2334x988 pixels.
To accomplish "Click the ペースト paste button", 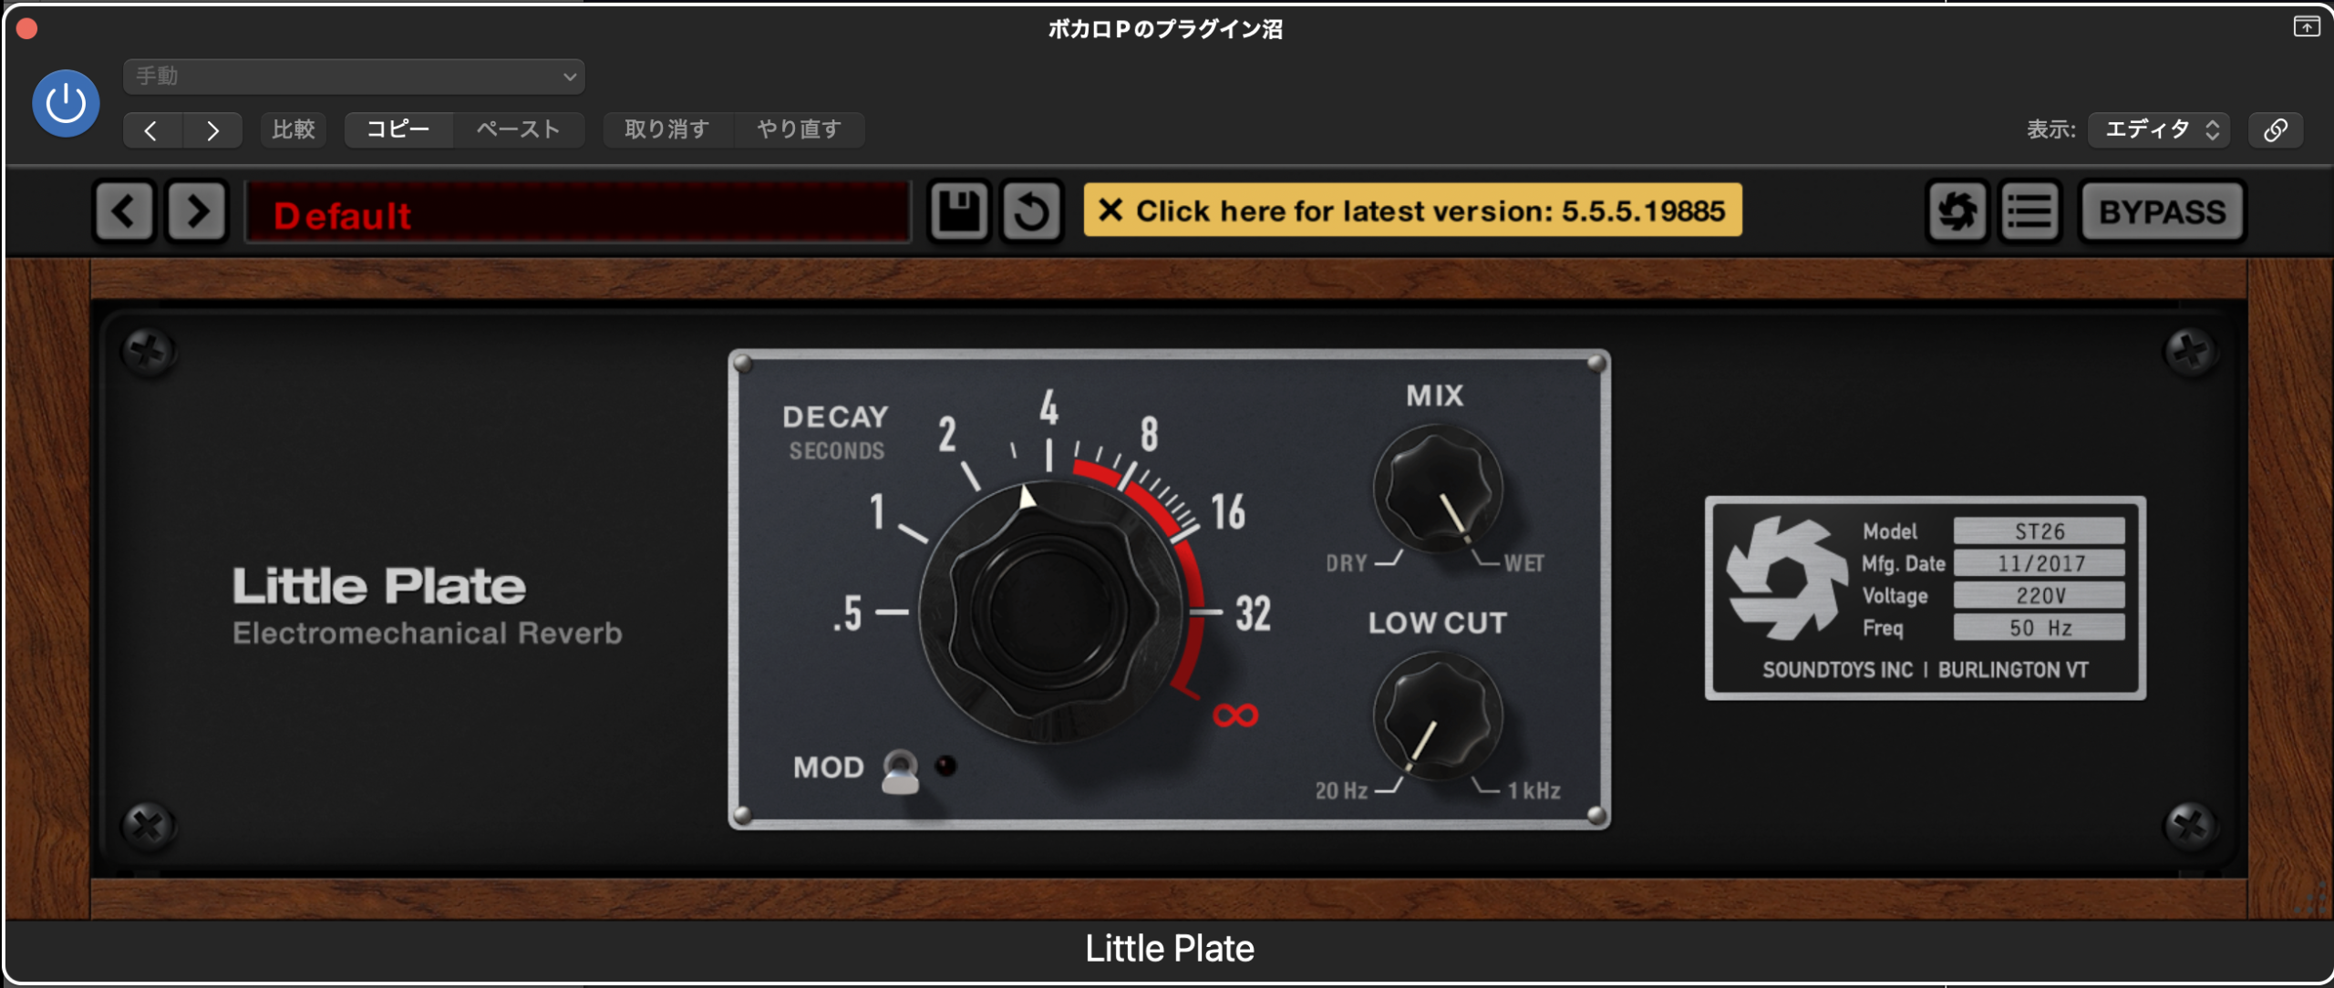I will [518, 129].
